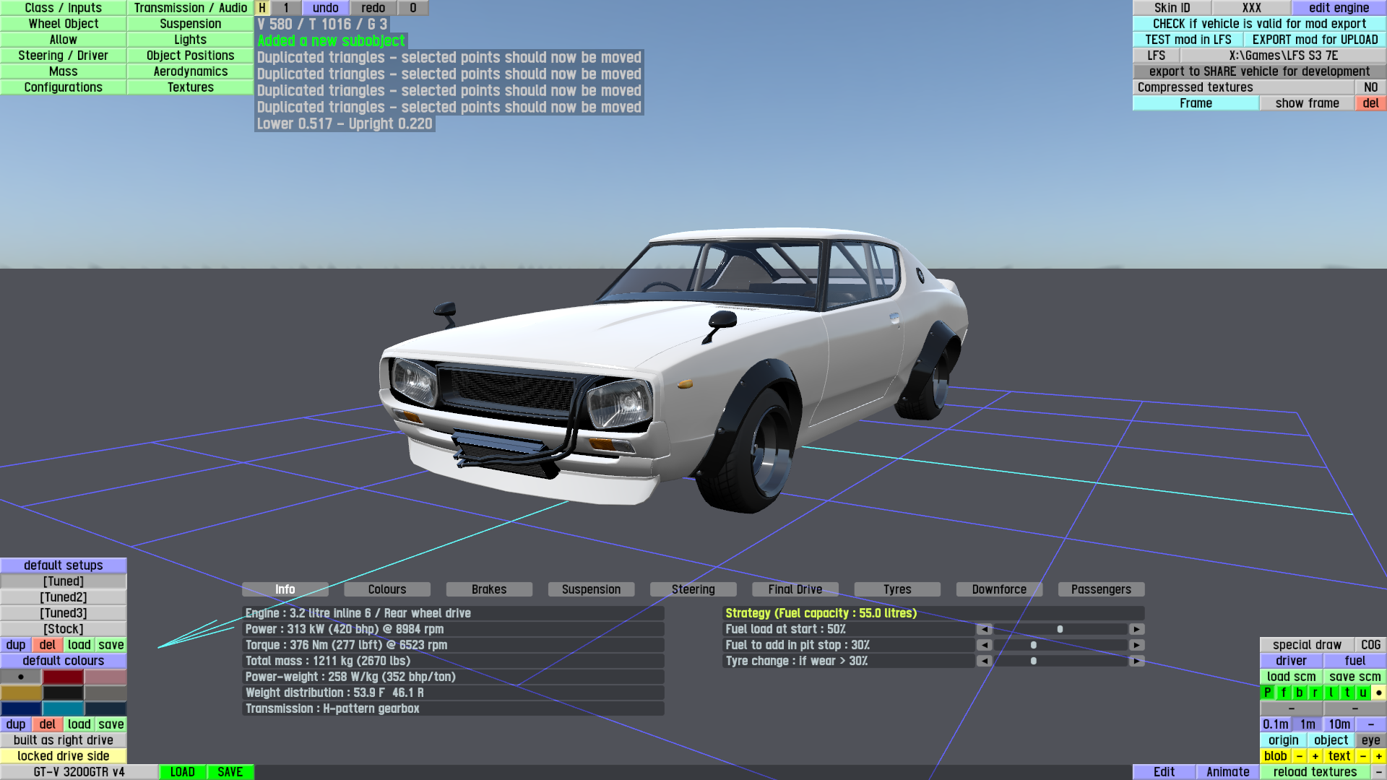This screenshot has height=780, width=1387.
Task: Toggle the eye view mode
Action: 1370,740
